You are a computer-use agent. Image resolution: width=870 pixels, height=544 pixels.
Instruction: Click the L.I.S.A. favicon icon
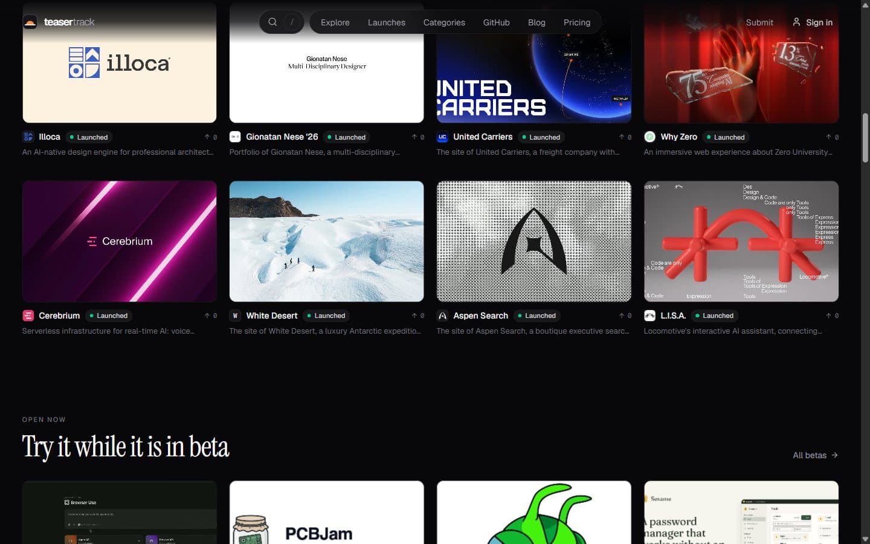point(649,316)
